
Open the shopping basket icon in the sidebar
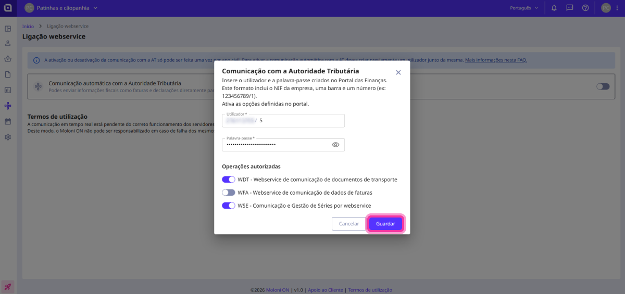pos(8,59)
